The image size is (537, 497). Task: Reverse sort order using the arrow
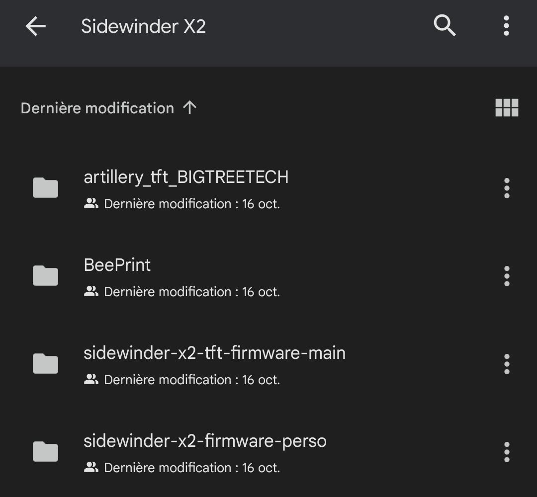point(189,107)
